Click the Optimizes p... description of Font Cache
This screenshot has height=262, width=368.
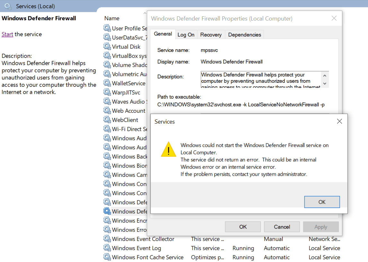(x=208, y=257)
